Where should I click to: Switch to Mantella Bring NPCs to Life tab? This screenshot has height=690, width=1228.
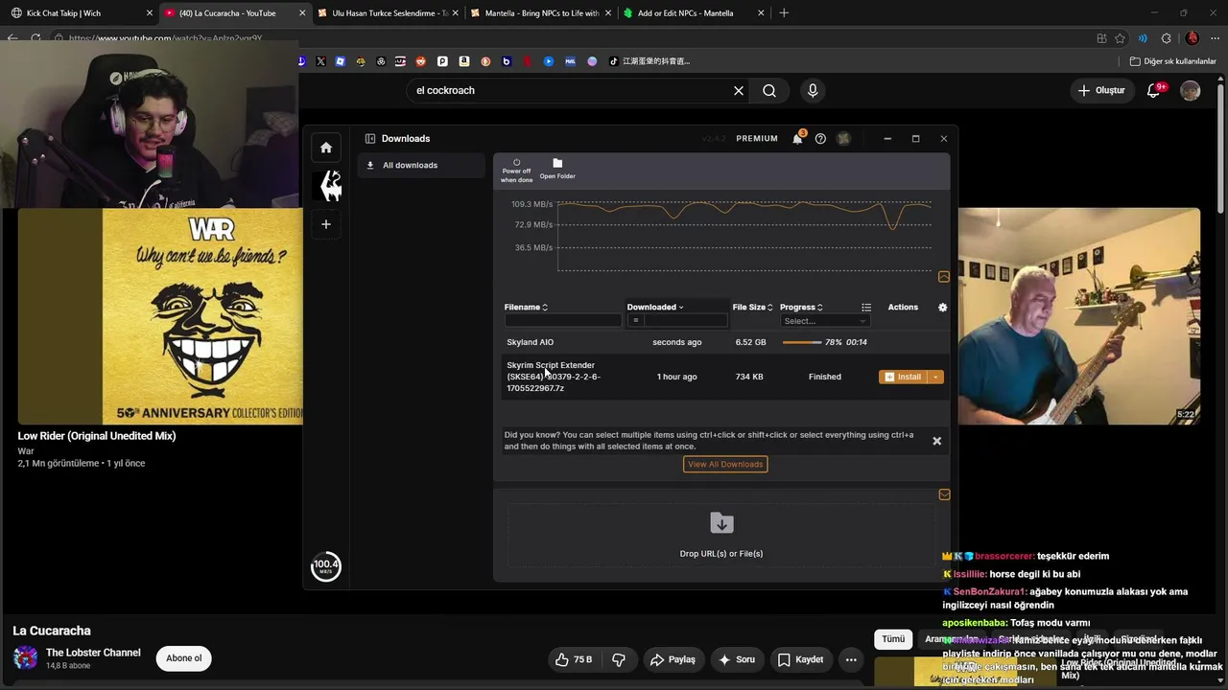coord(541,13)
